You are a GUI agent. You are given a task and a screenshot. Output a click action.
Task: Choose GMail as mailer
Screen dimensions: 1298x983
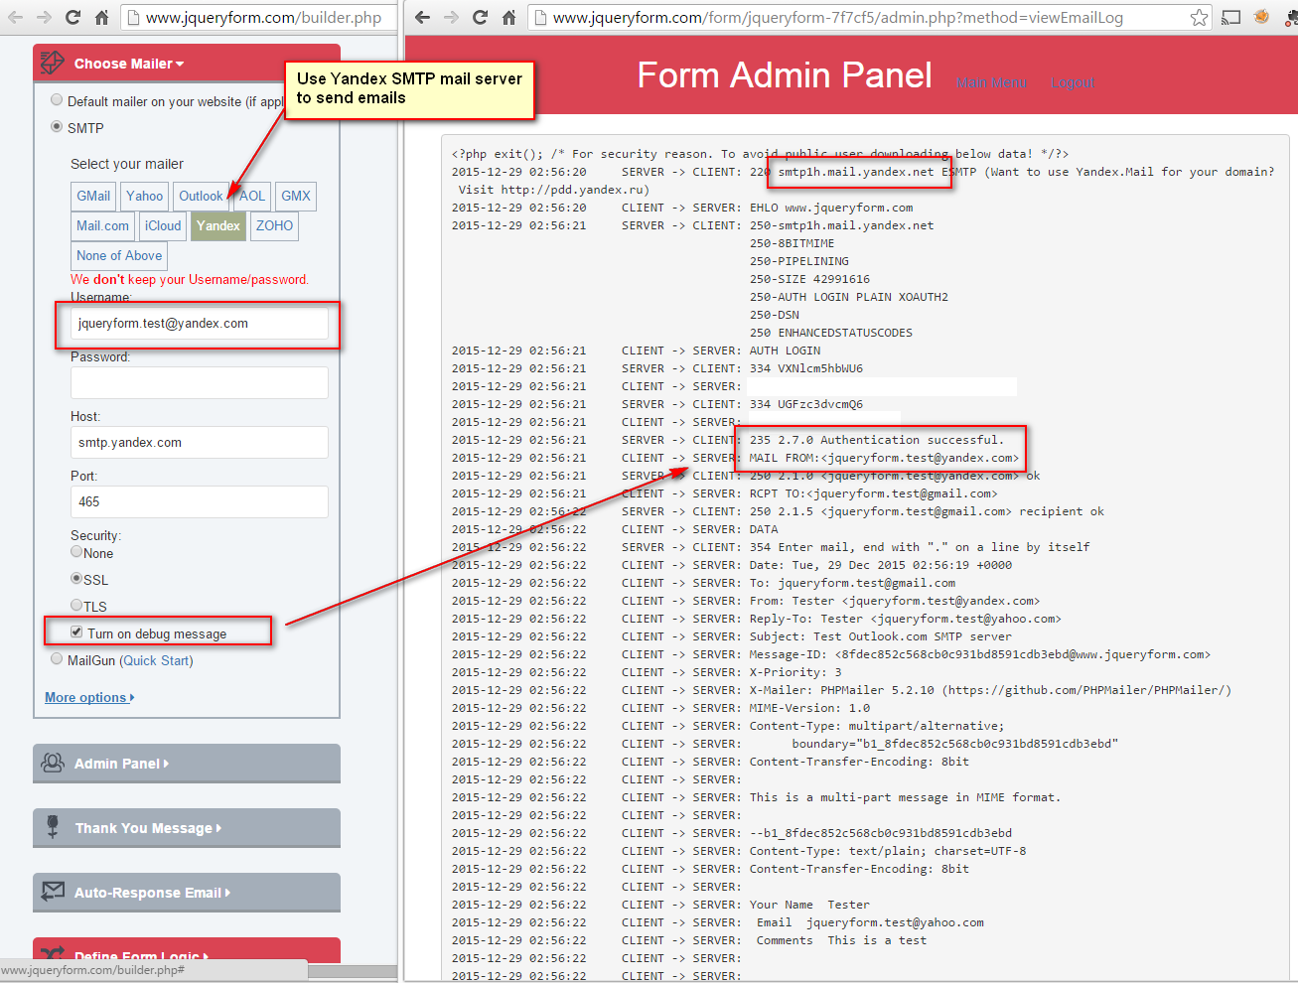tap(93, 197)
